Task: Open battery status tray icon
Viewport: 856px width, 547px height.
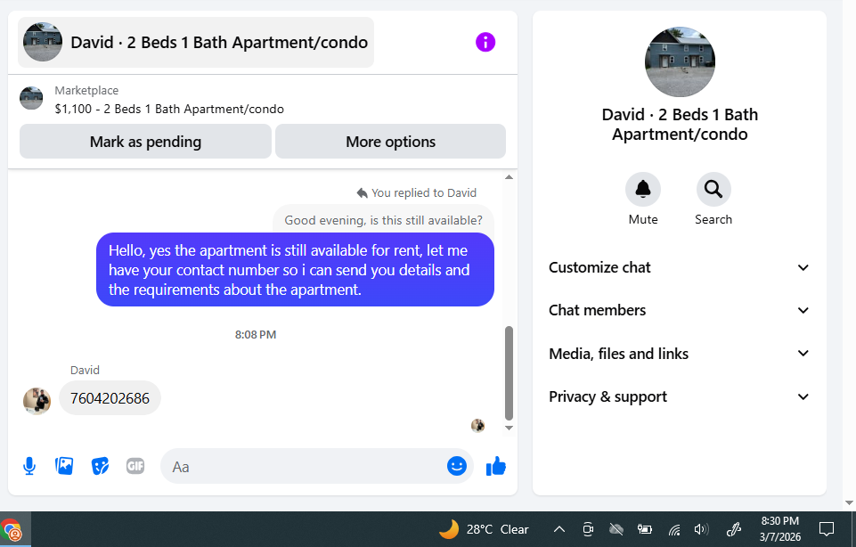Action: click(645, 529)
